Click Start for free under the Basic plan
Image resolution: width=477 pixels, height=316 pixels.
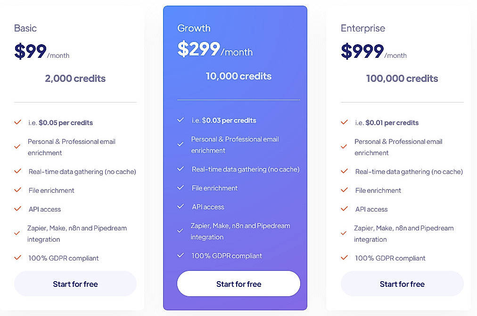[x=75, y=284]
